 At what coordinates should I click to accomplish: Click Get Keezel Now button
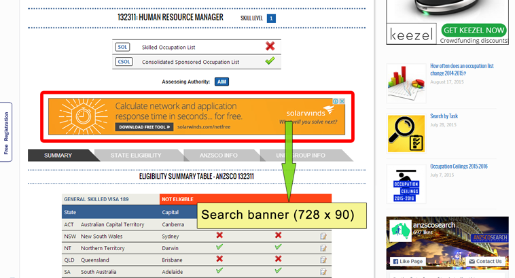[474, 30]
